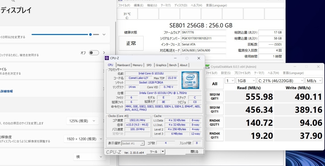Open the 1GiB test size dropdown
This screenshot has height=166, width=325.
[246, 81]
